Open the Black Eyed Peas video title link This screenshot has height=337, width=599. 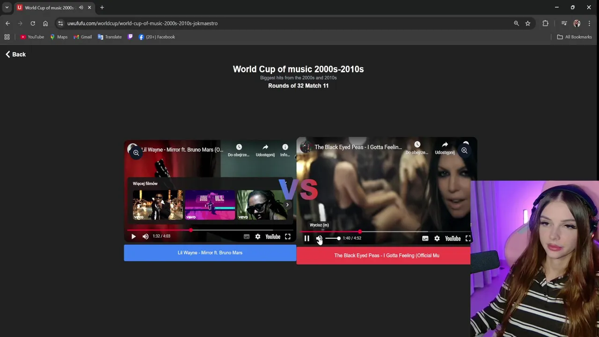[x=358, y=147]
